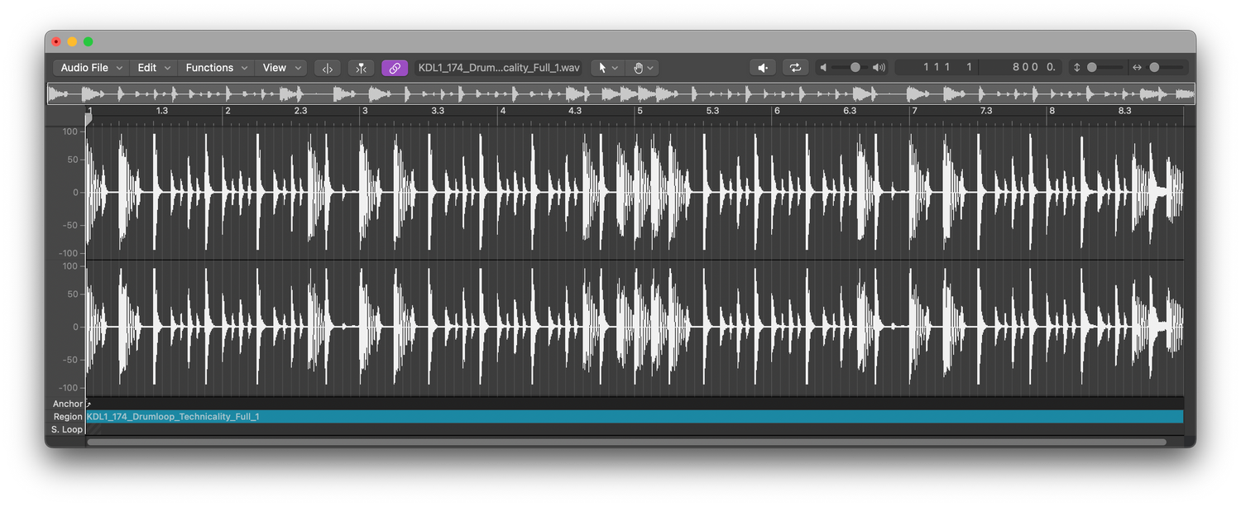Click the KDL1_174_Drum...cality_Full_1.wav file name field

(499, 68)
